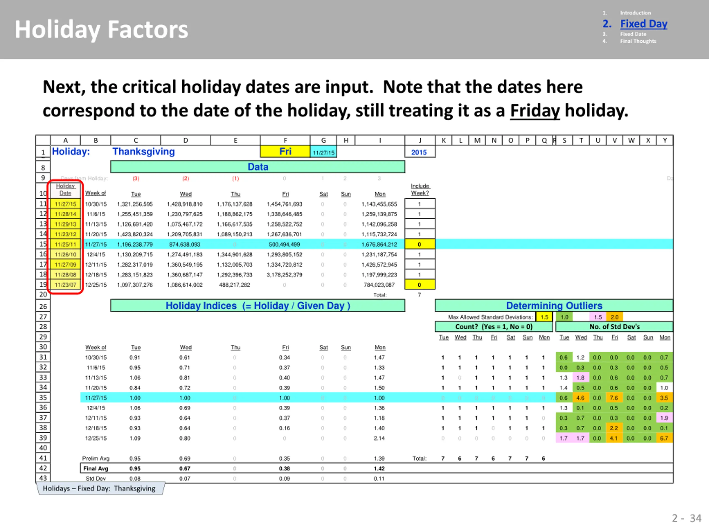Click the Mon index value 2.14
The width and height of the screenshot is (709, 532).
379,438
